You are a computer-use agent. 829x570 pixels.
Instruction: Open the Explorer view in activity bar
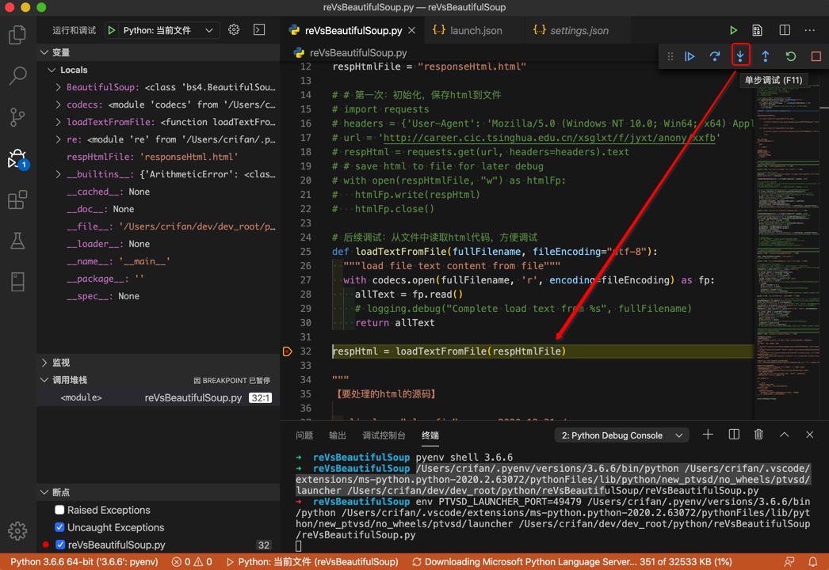(17, 35)
